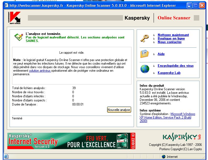Click CLIQUEZ ICI on the banner
The width and height of the screenshot is (208, 160).
coord(133,141)
